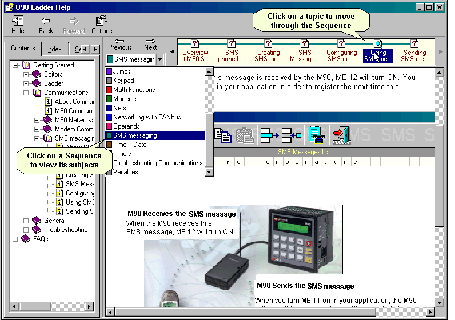
Task: Click the exit door icon
Action: [x=342, y=135]
